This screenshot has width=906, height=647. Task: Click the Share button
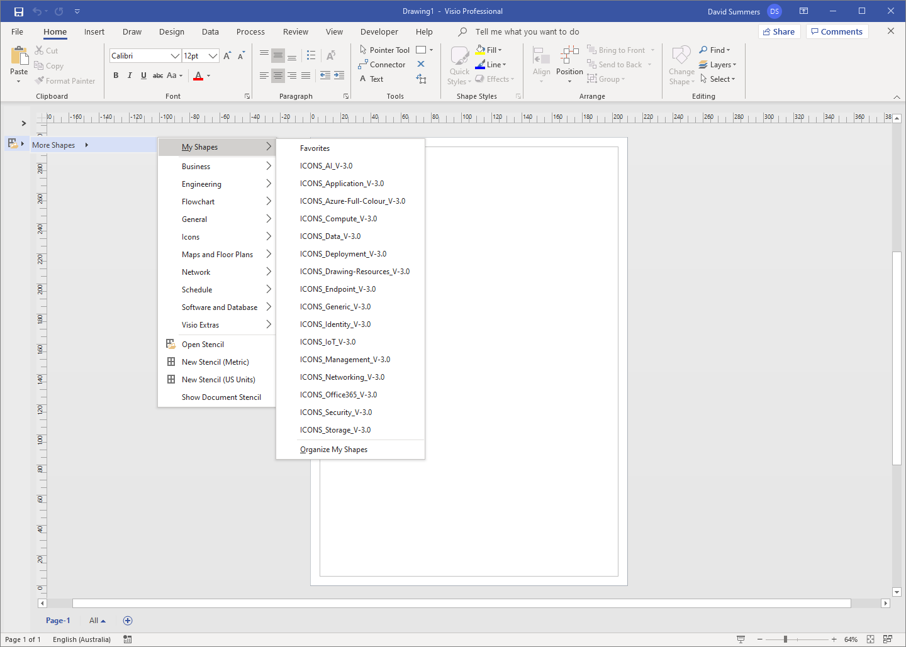[x=779, y=31]
